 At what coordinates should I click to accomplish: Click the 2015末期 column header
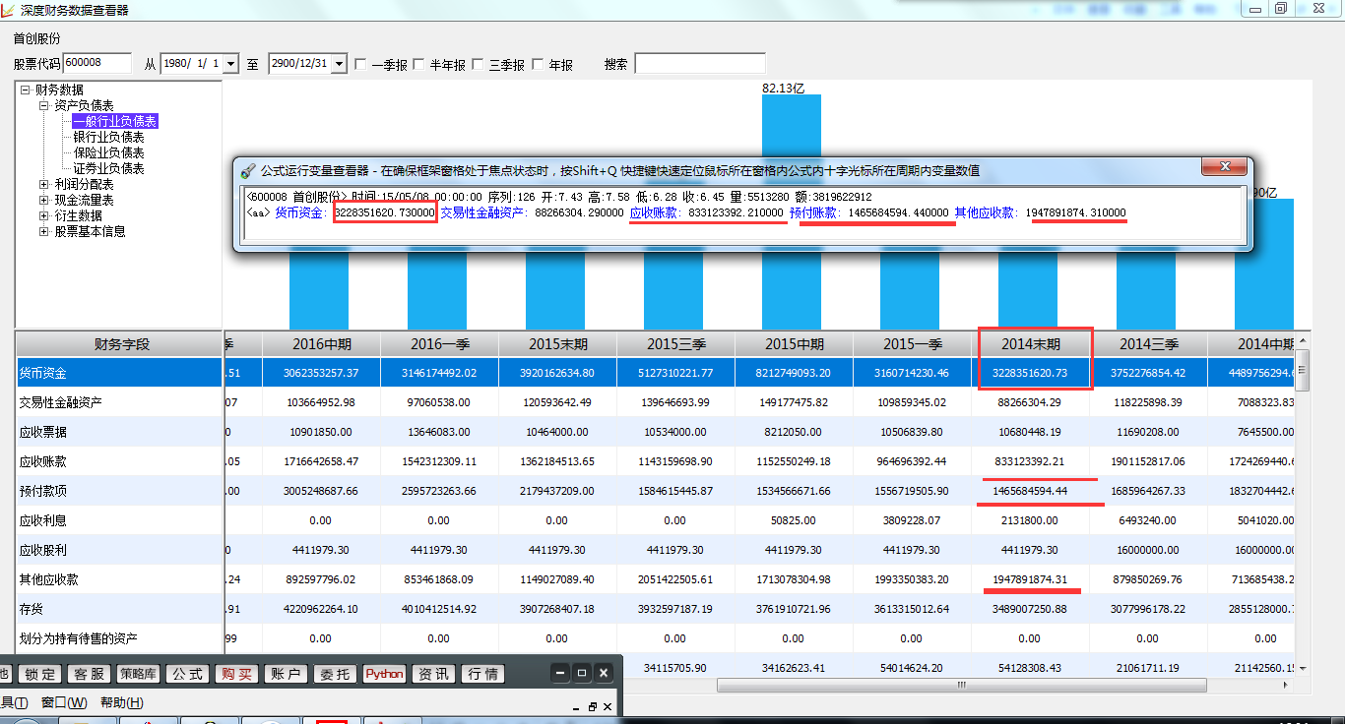click(557, 344)
